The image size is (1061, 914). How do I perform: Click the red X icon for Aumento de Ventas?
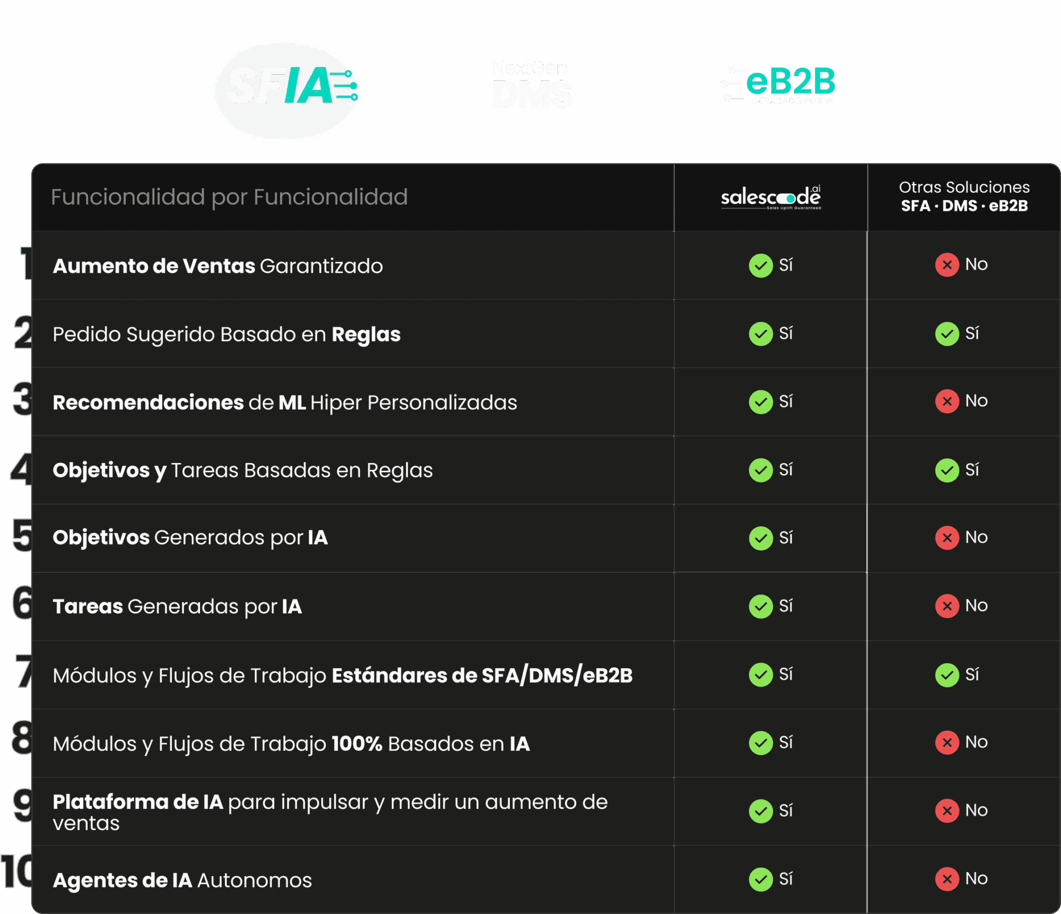click(947, 265)
